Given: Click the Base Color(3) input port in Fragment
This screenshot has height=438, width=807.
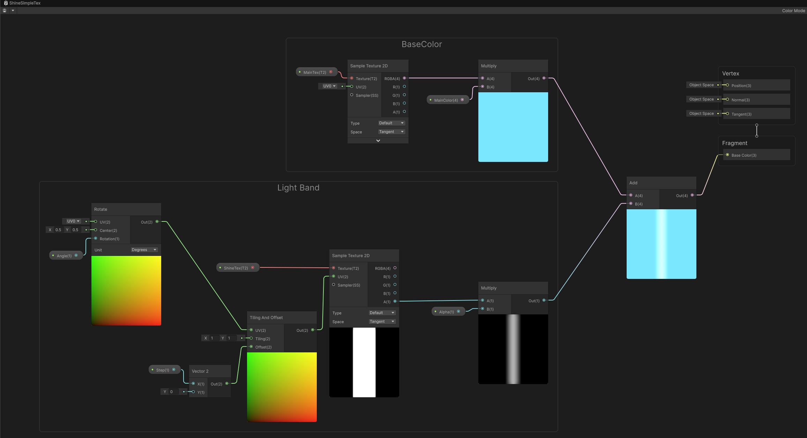Looking at the screenshot, I should (x=727, y=155).
